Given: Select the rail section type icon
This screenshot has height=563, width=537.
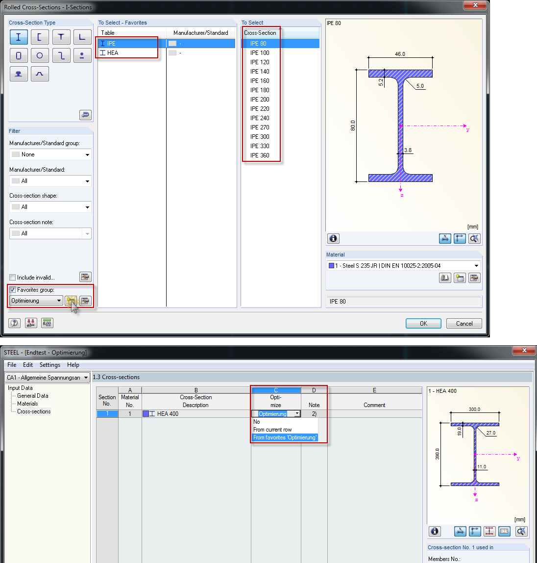Looking at the screenshot, I should click(x=19, y=74).
